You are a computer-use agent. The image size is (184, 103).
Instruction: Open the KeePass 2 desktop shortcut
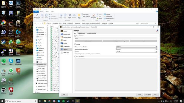pyautogui.click(x=4, y=33)
